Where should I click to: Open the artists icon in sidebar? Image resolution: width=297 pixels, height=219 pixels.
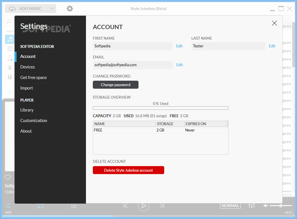click(x=10, y=58)
